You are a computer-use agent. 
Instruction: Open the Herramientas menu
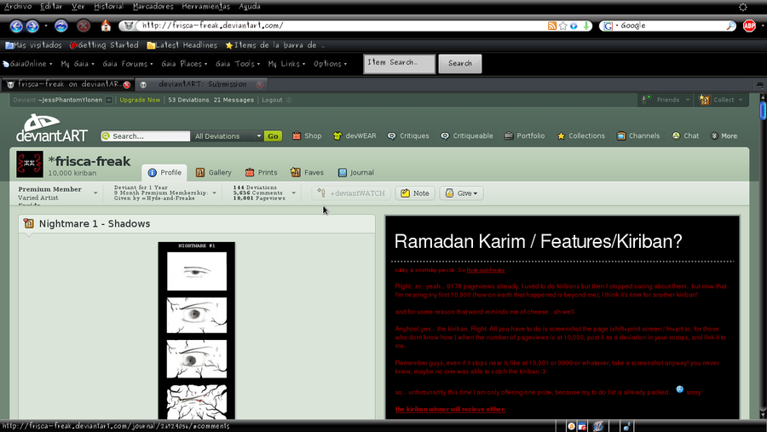(x=206, y=6)
